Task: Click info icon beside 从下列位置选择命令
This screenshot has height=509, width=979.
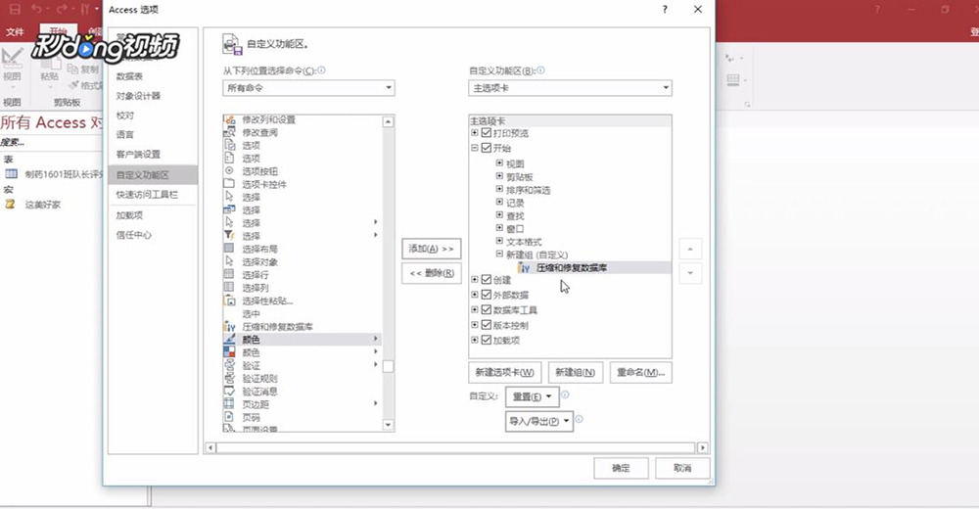Action: [321, 70]
